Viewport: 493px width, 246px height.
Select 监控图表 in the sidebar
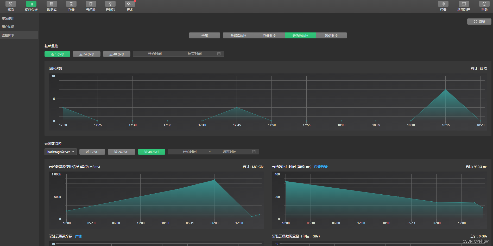tap(19, 35)
